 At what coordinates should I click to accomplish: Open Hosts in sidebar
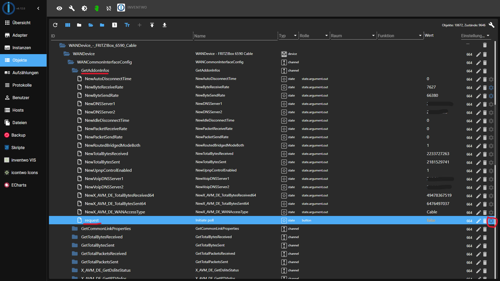pos(23,110)
